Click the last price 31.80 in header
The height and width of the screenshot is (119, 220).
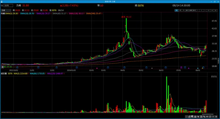tap(26, 5)
